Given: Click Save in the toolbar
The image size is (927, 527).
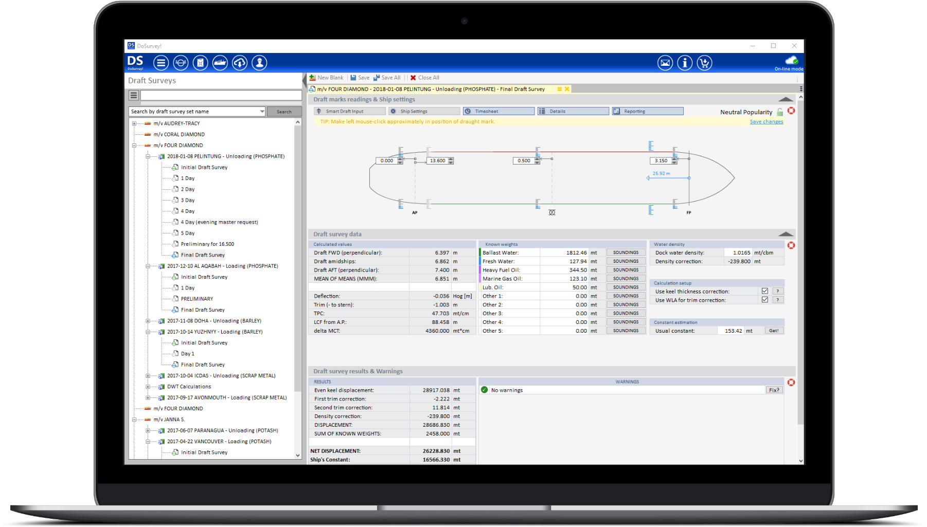Looking at the screenshot, I should coord(360,78).
